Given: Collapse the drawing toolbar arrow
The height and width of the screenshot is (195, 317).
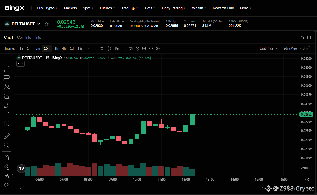Looking at the screenshot, I should pos(13,175).
